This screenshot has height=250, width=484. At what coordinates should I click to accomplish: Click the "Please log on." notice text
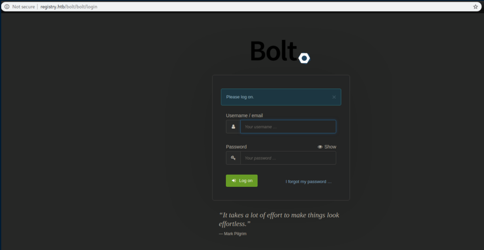pyautogui.click(x=240, y=97)
